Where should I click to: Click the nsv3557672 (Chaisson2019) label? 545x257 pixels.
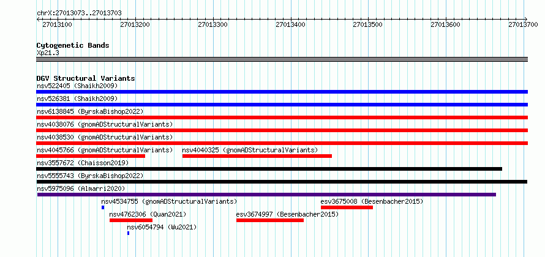pyautogui.click(x=83, y=163)
